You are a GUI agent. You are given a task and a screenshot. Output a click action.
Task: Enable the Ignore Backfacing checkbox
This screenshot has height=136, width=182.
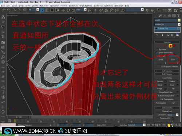click(157, 53)
